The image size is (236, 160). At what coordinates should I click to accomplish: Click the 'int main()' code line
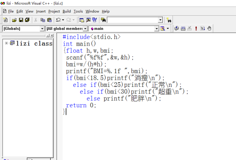pyautogui.click(x=79, y=44)
